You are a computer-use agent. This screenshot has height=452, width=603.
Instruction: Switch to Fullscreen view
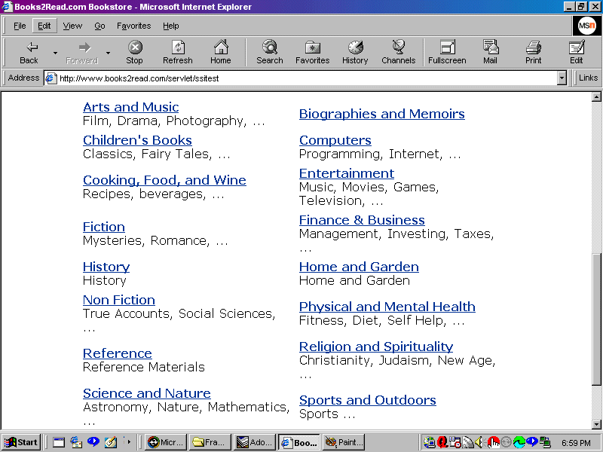coord(447,52)
